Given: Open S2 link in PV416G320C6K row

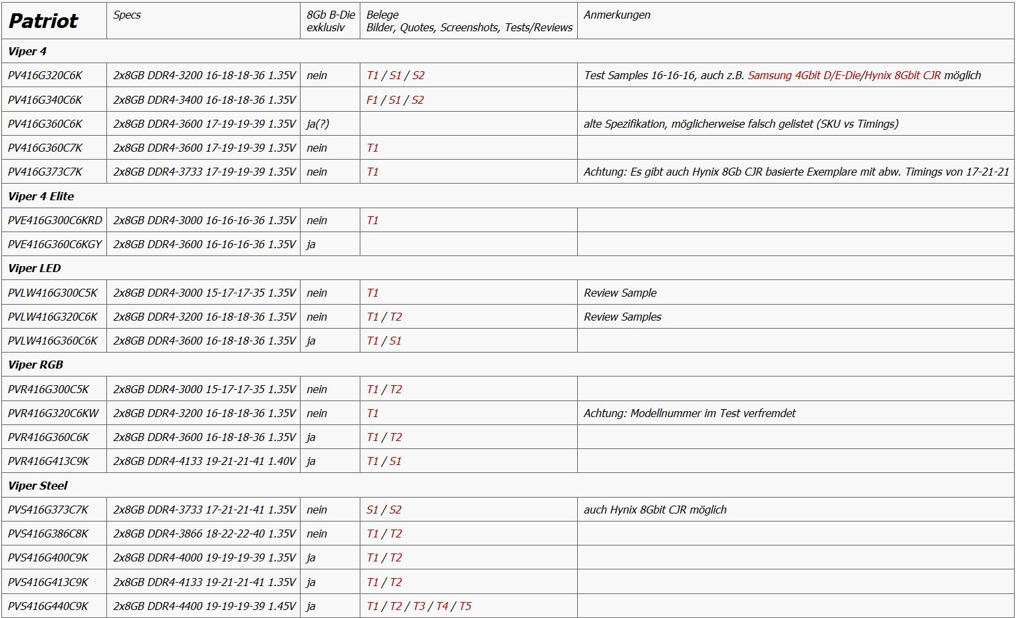Looking at the screenshot, I should pos(418,75).
